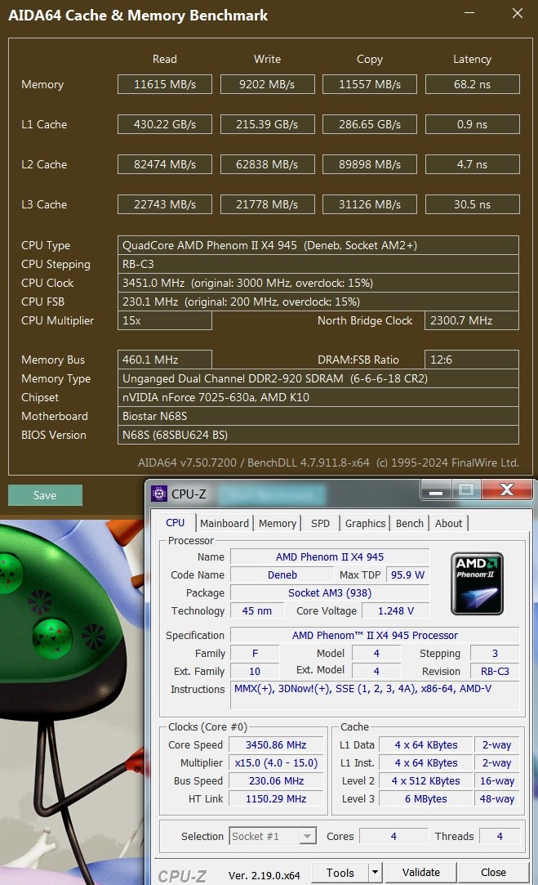Click the Level 3 cache 6 MBytes field
This screenshot has height=885, width=538.
426,798
